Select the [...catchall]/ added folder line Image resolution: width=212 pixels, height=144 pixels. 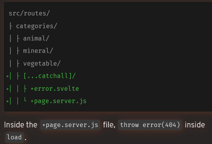coord(49,76)
